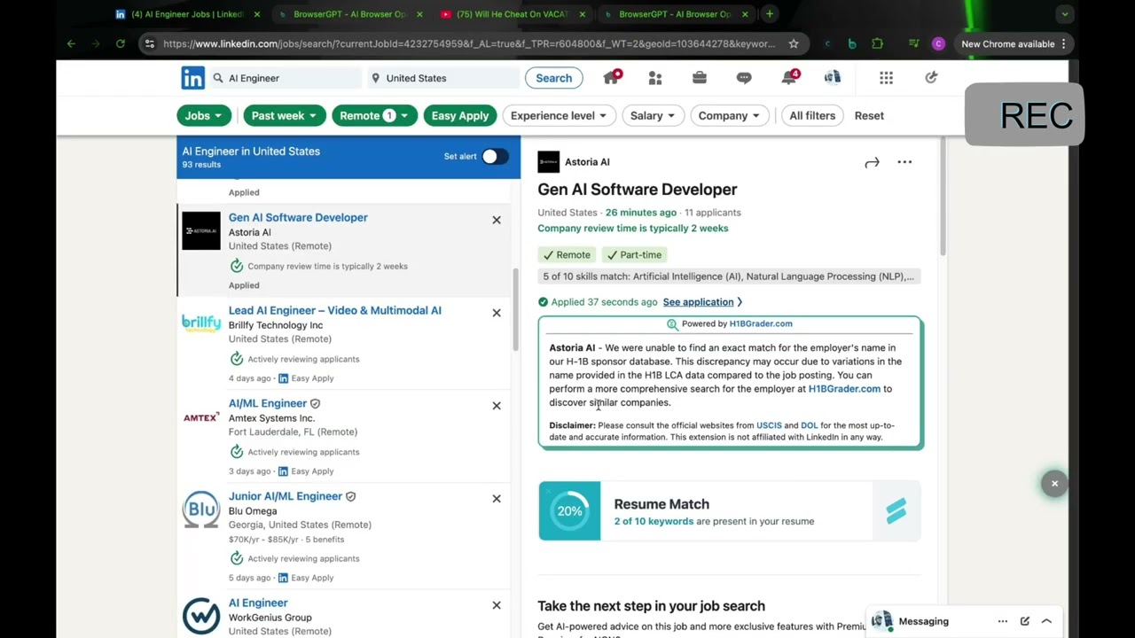
Task: Open the Chrome profile avatar
Action: 938,43
